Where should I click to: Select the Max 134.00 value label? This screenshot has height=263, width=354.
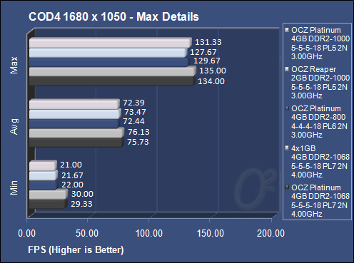click(211, 81)
